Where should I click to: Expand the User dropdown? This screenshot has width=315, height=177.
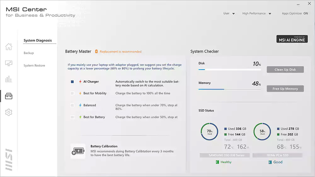[x=229, y=14]
